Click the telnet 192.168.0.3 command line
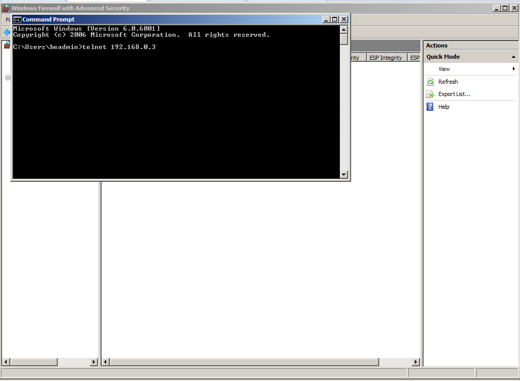 coord(84,47)
